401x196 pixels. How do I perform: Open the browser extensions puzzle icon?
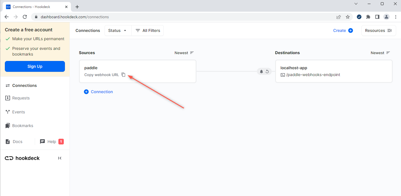pos(368,17)
